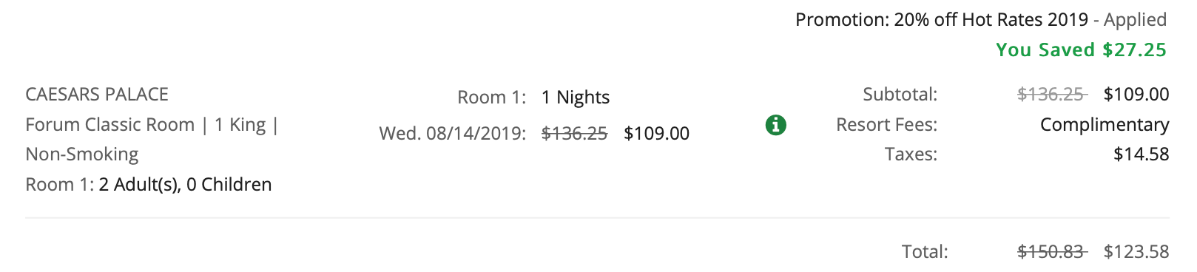Click the You Saved $27.25 message

[x=1081, y=50]
